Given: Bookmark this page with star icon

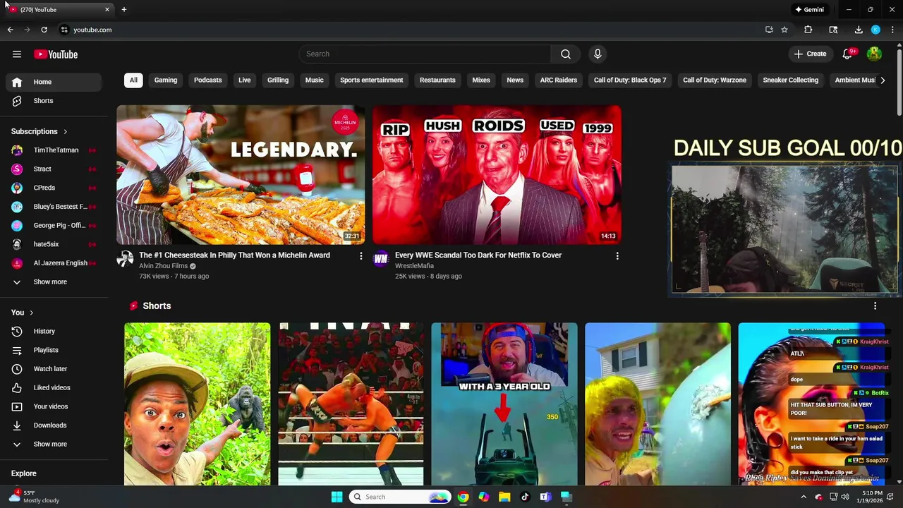Looking at the screenshot, I should coord(784,30).
